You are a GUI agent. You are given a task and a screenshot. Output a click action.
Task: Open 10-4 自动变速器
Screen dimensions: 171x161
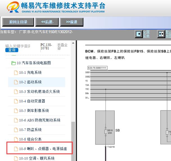[x=32, y=101]
